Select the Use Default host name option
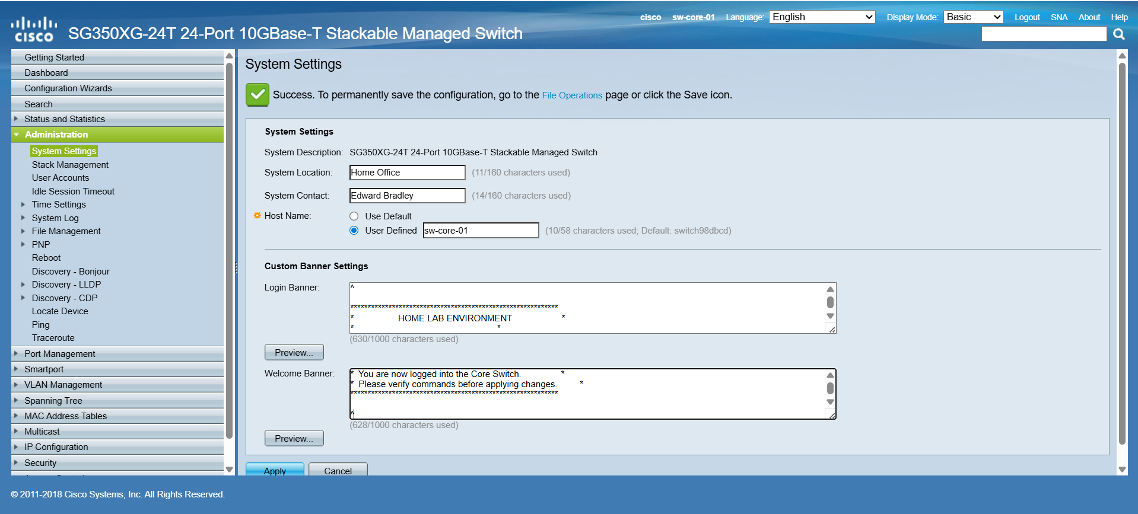The width and height of the screenshot is (1138, 514). coord(354,216)
